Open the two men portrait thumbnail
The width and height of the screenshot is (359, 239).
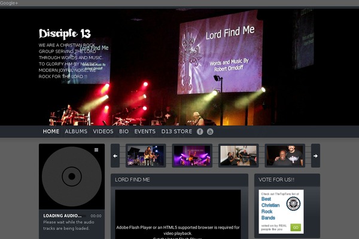(285, 156)
